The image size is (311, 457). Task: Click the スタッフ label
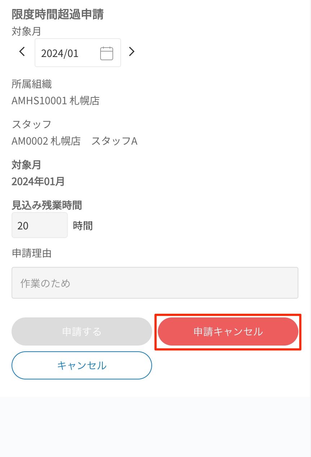32,125
